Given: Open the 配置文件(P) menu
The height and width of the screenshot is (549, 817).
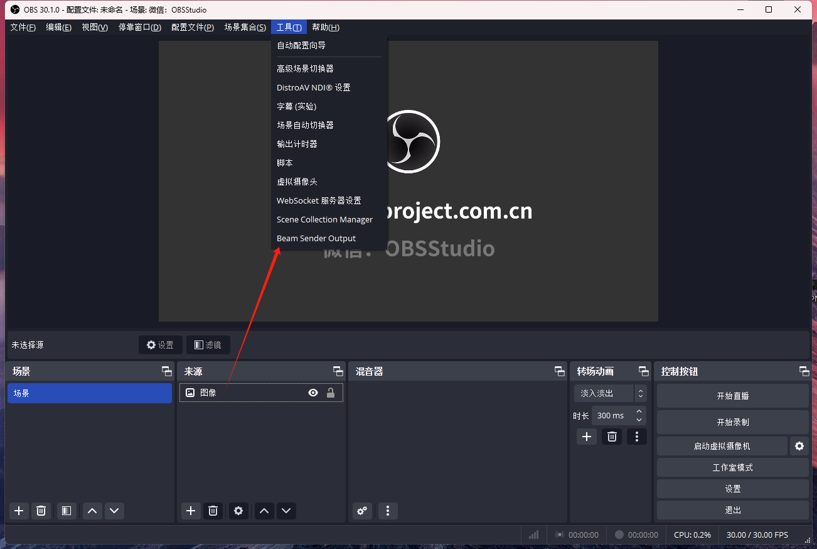Looking at the screenshot, I should coord(193,27).
